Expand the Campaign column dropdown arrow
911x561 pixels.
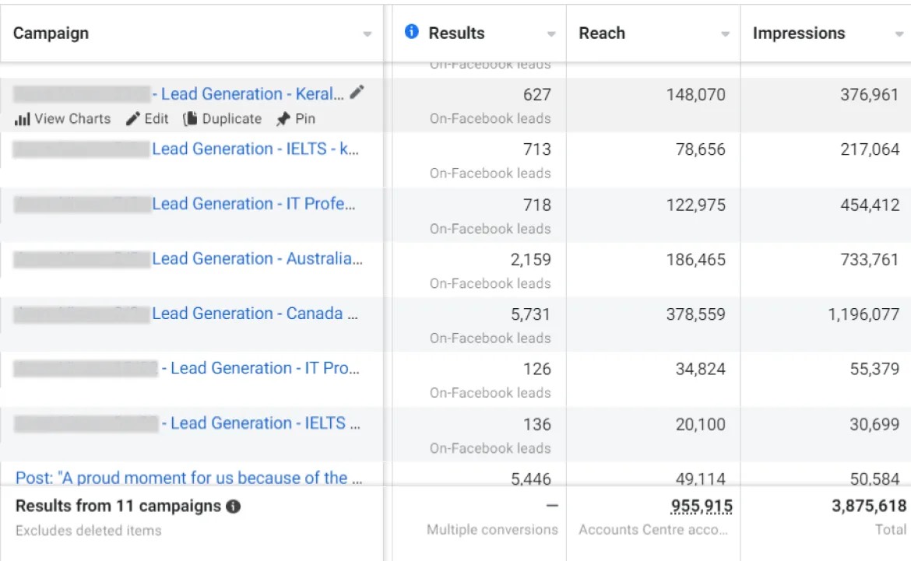click(x=367, y=35)
